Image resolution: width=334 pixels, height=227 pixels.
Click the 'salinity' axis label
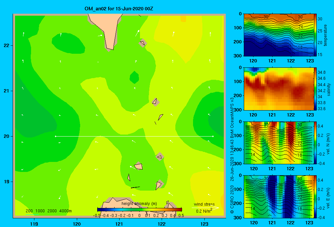pos(329,89)
